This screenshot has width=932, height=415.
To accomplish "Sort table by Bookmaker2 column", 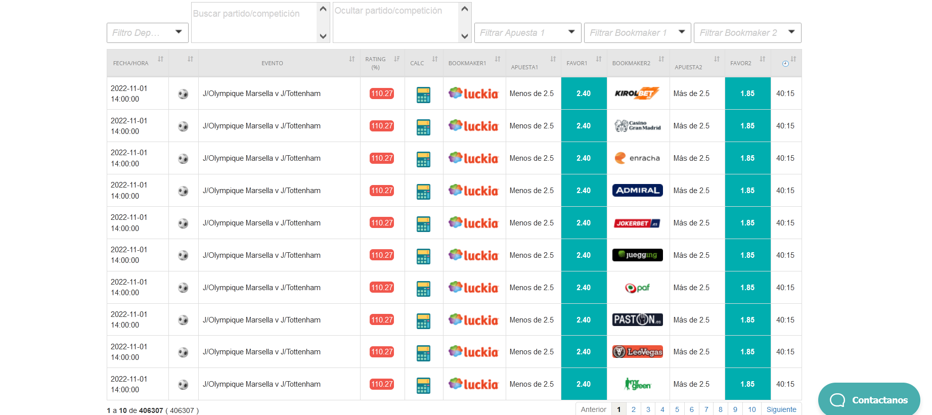I will coord(638,63).
